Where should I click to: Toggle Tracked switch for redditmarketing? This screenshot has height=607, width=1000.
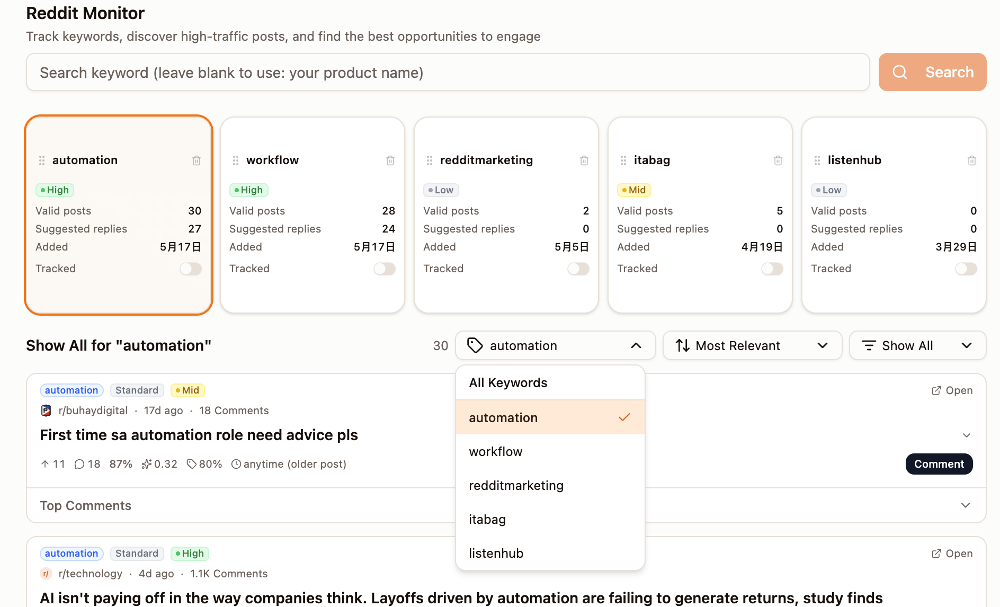pyautogui.click(x=578, y=269)
